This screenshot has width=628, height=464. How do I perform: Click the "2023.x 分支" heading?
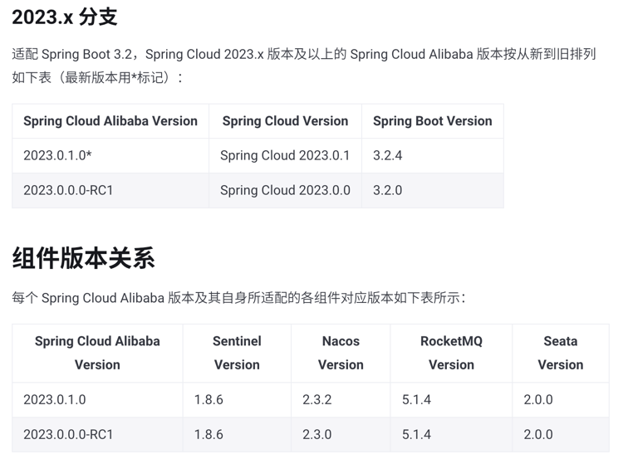[65, 16]
